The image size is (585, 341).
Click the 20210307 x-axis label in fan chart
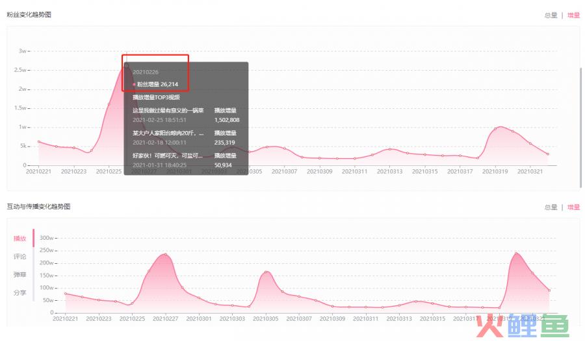284,171
